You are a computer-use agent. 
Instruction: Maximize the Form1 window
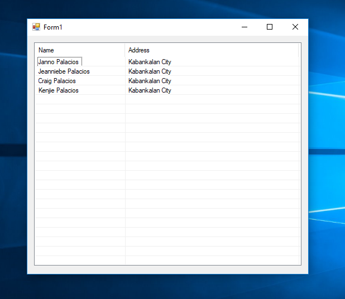pos(270,27)
